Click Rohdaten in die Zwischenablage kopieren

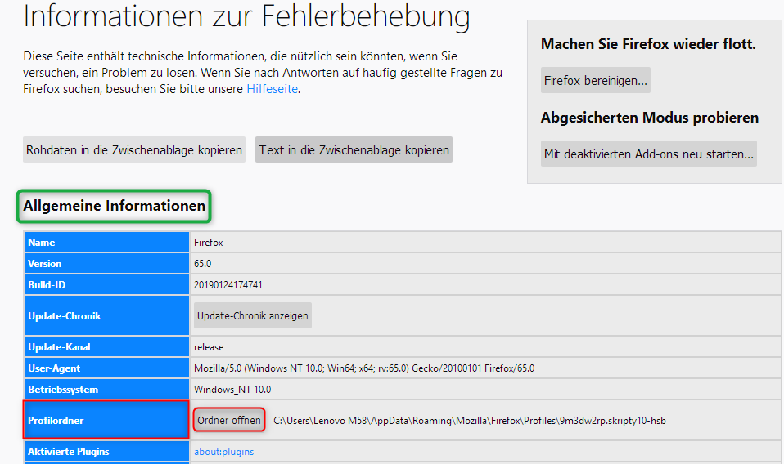pos(134,149)
